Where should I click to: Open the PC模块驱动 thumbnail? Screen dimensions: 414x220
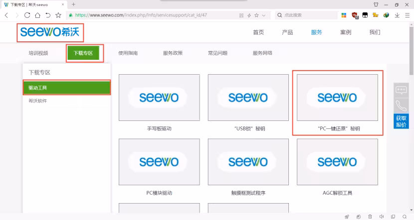159,162
